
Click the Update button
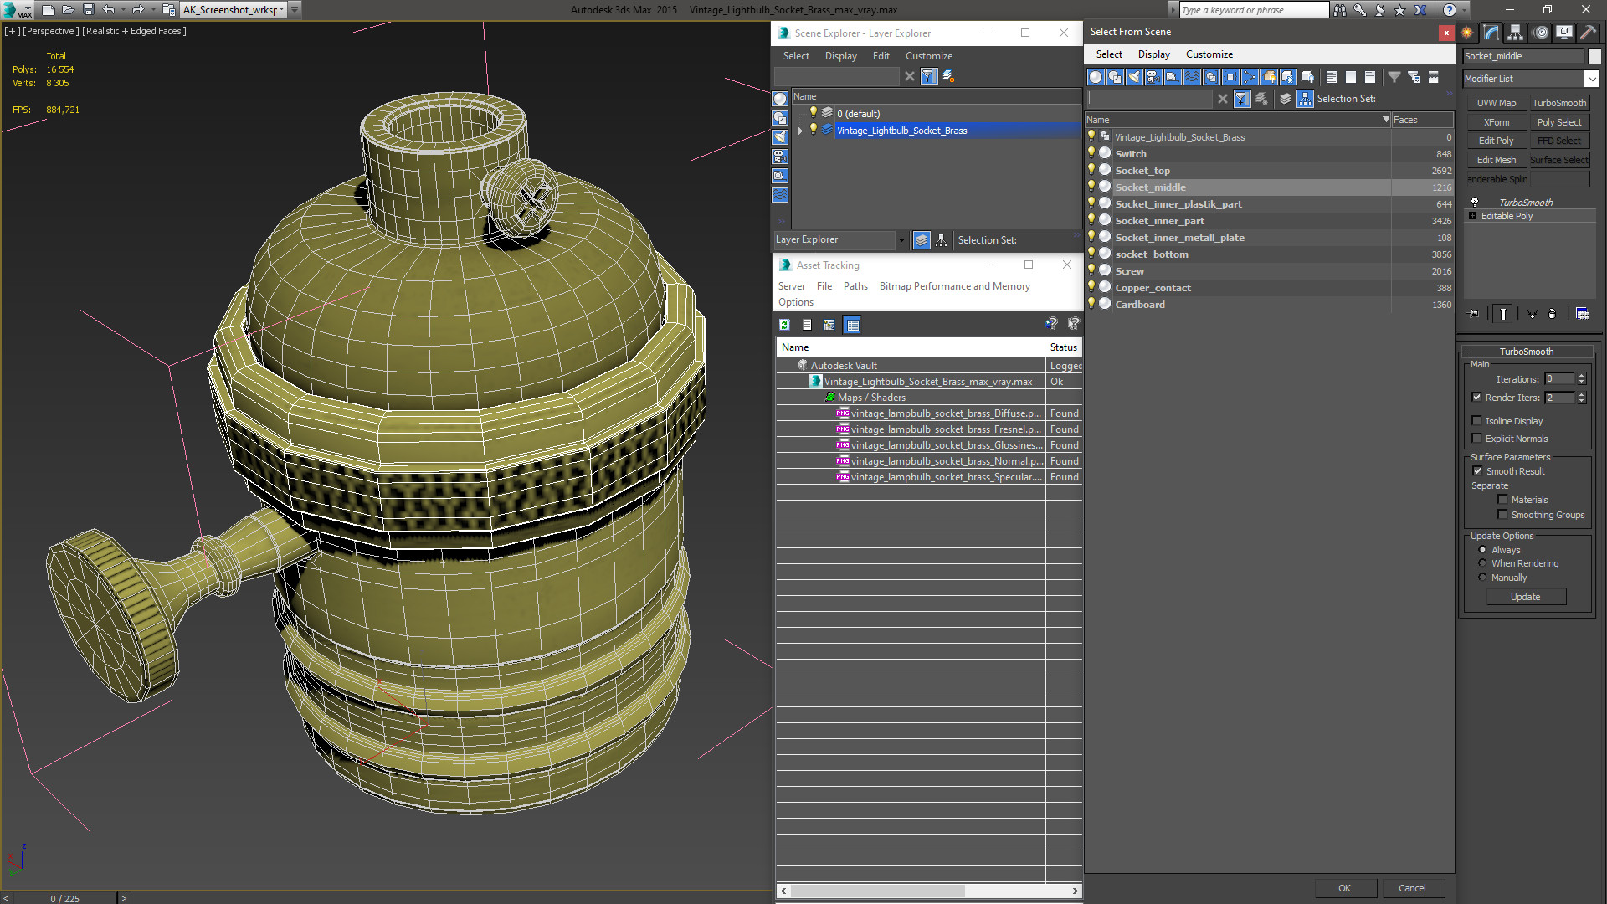pos(1525,597)
